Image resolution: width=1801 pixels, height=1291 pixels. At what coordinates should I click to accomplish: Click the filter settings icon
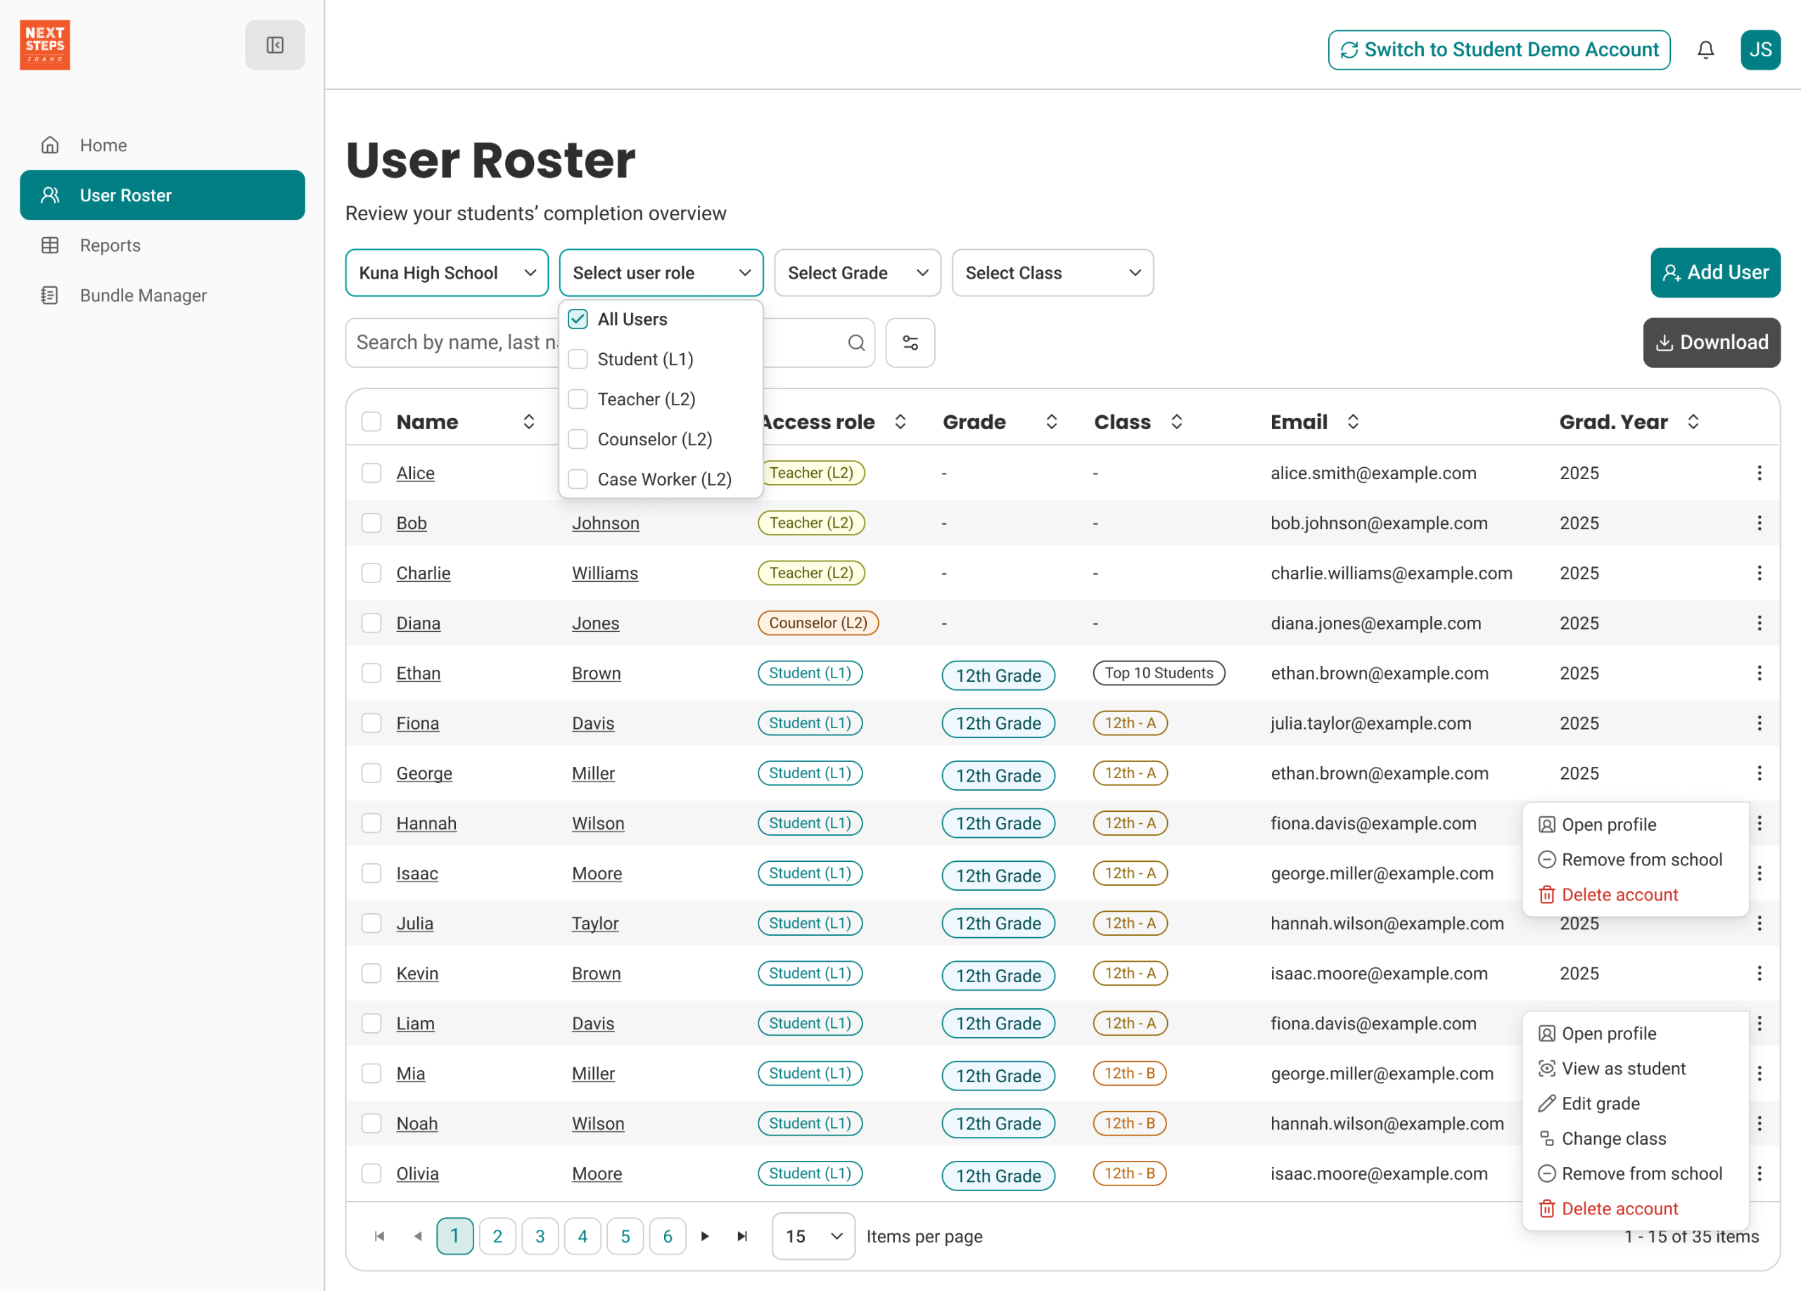pyautogui.click(x=910, y=343)
